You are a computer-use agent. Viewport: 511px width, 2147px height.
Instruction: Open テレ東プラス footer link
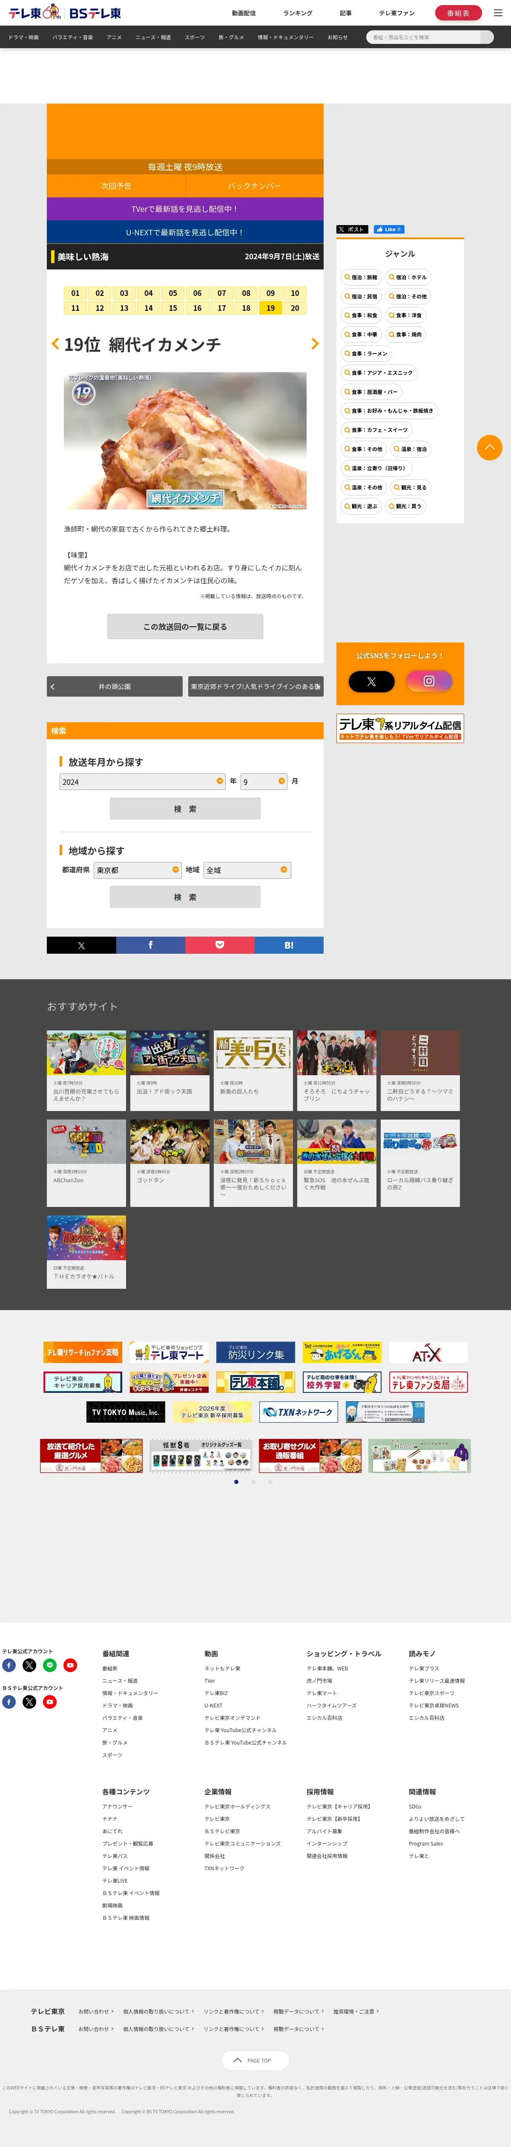pyautogui.click(x=424, y=1669)
